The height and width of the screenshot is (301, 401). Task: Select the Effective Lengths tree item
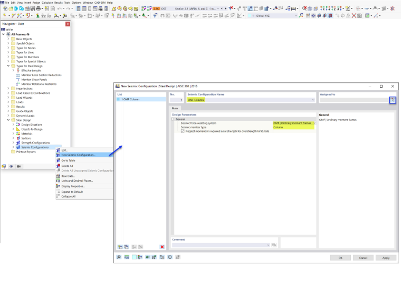point(31,70)
